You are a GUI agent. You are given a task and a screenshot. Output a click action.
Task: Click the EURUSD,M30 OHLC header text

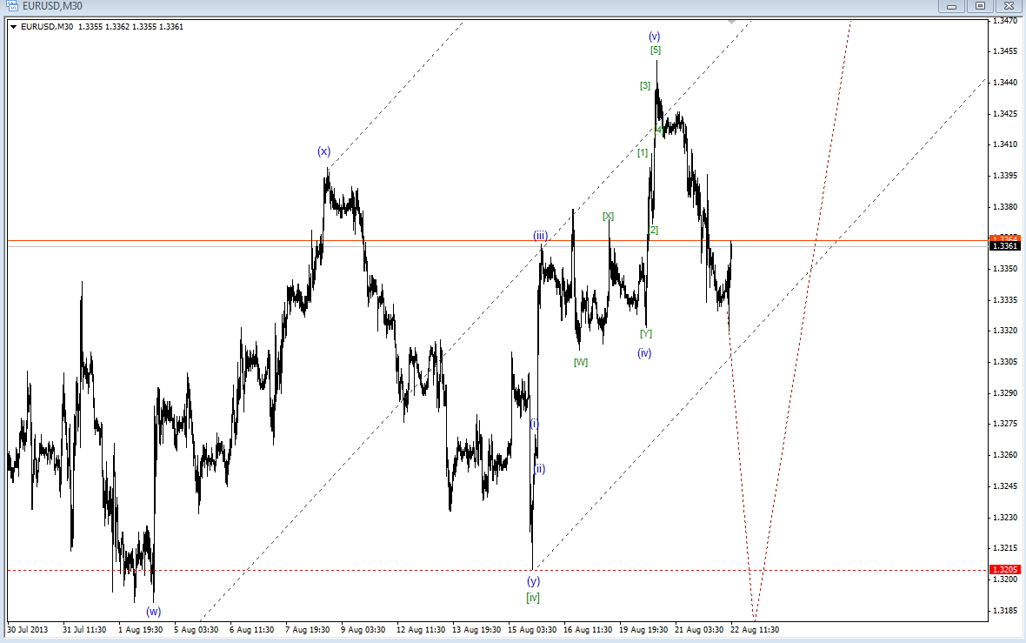pyautogui.click(x=102, y=27)
